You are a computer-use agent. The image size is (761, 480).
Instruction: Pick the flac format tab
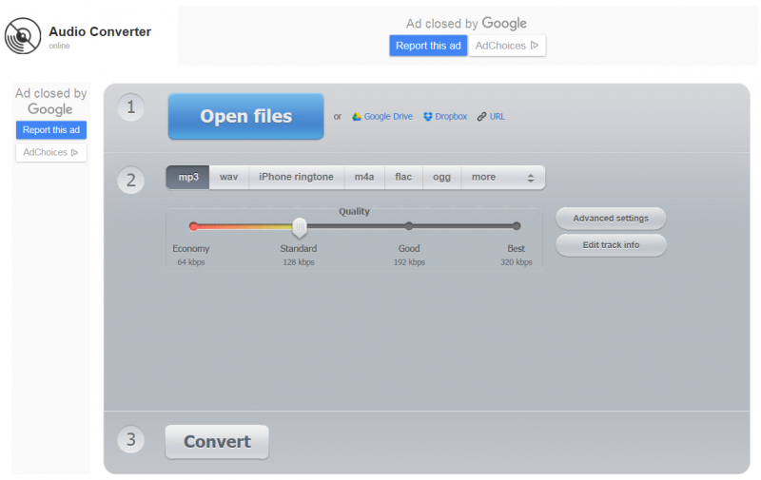pyautogui.click(x=403, y=177)
